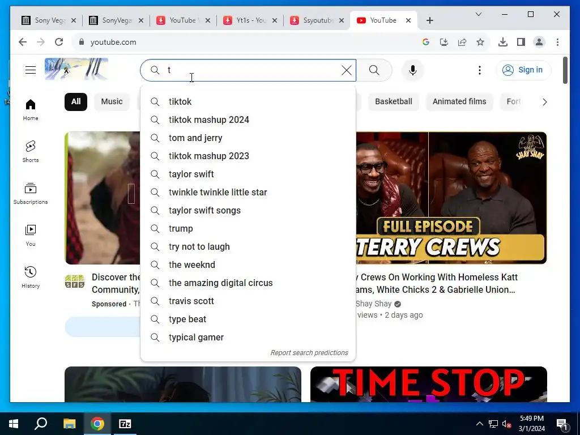Open File Explorer from the taskbar
580x435 pixels.
point(69,424)
